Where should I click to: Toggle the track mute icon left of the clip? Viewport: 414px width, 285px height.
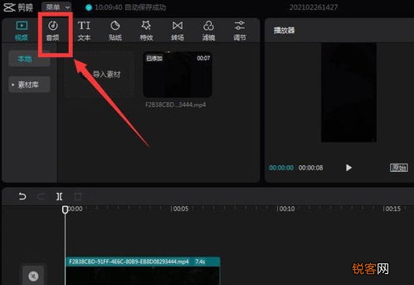coord(33,276)
